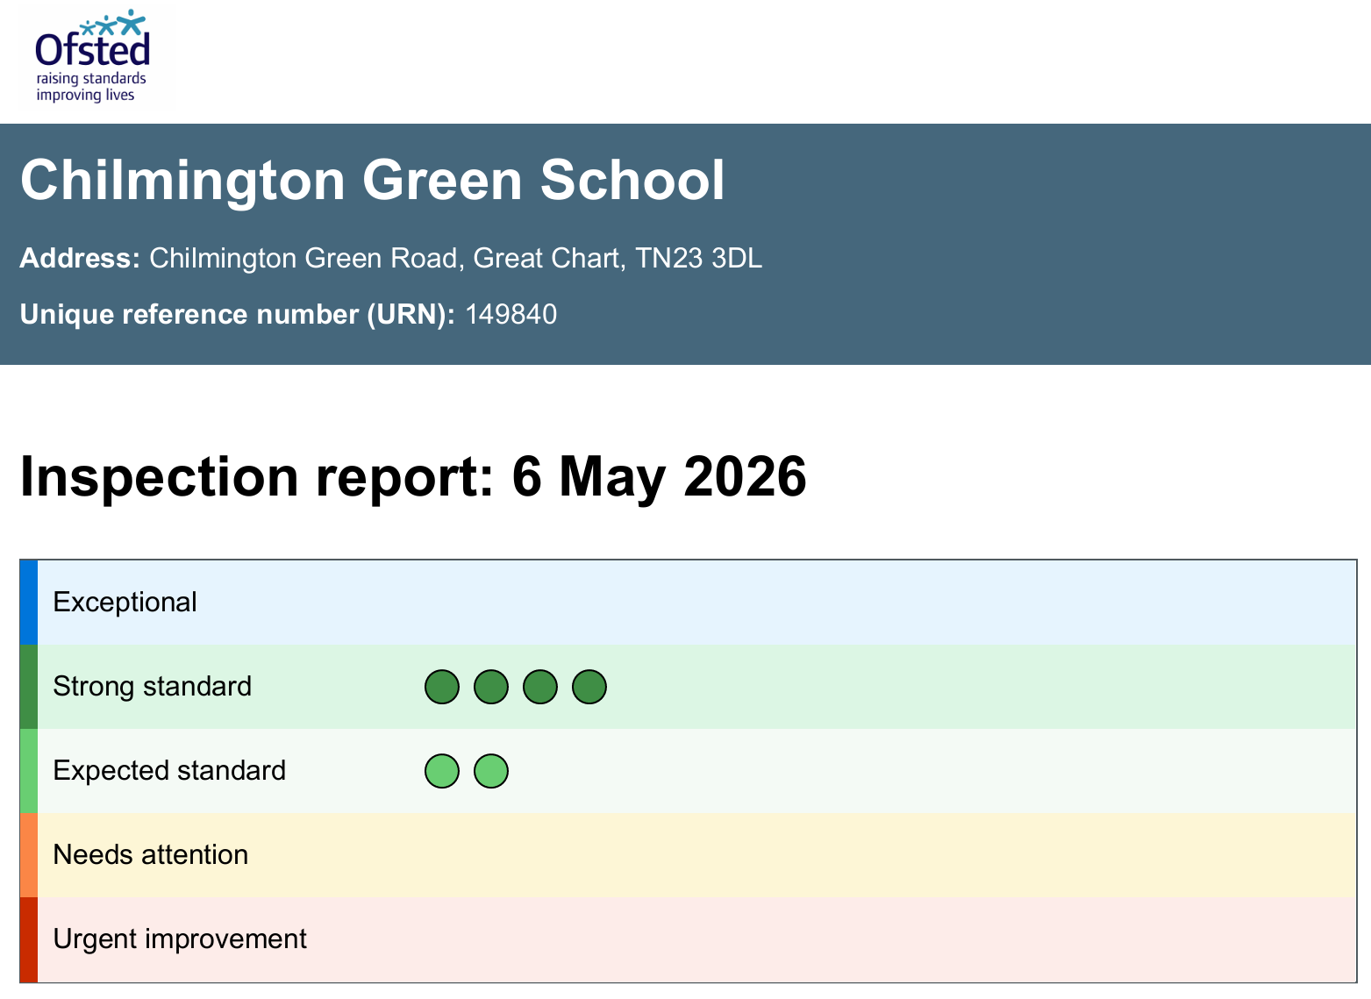Viewport: 1371px width, 999px height.
Task: Click the fourth dark green Strong standard dot
Action: click(589, 687)
